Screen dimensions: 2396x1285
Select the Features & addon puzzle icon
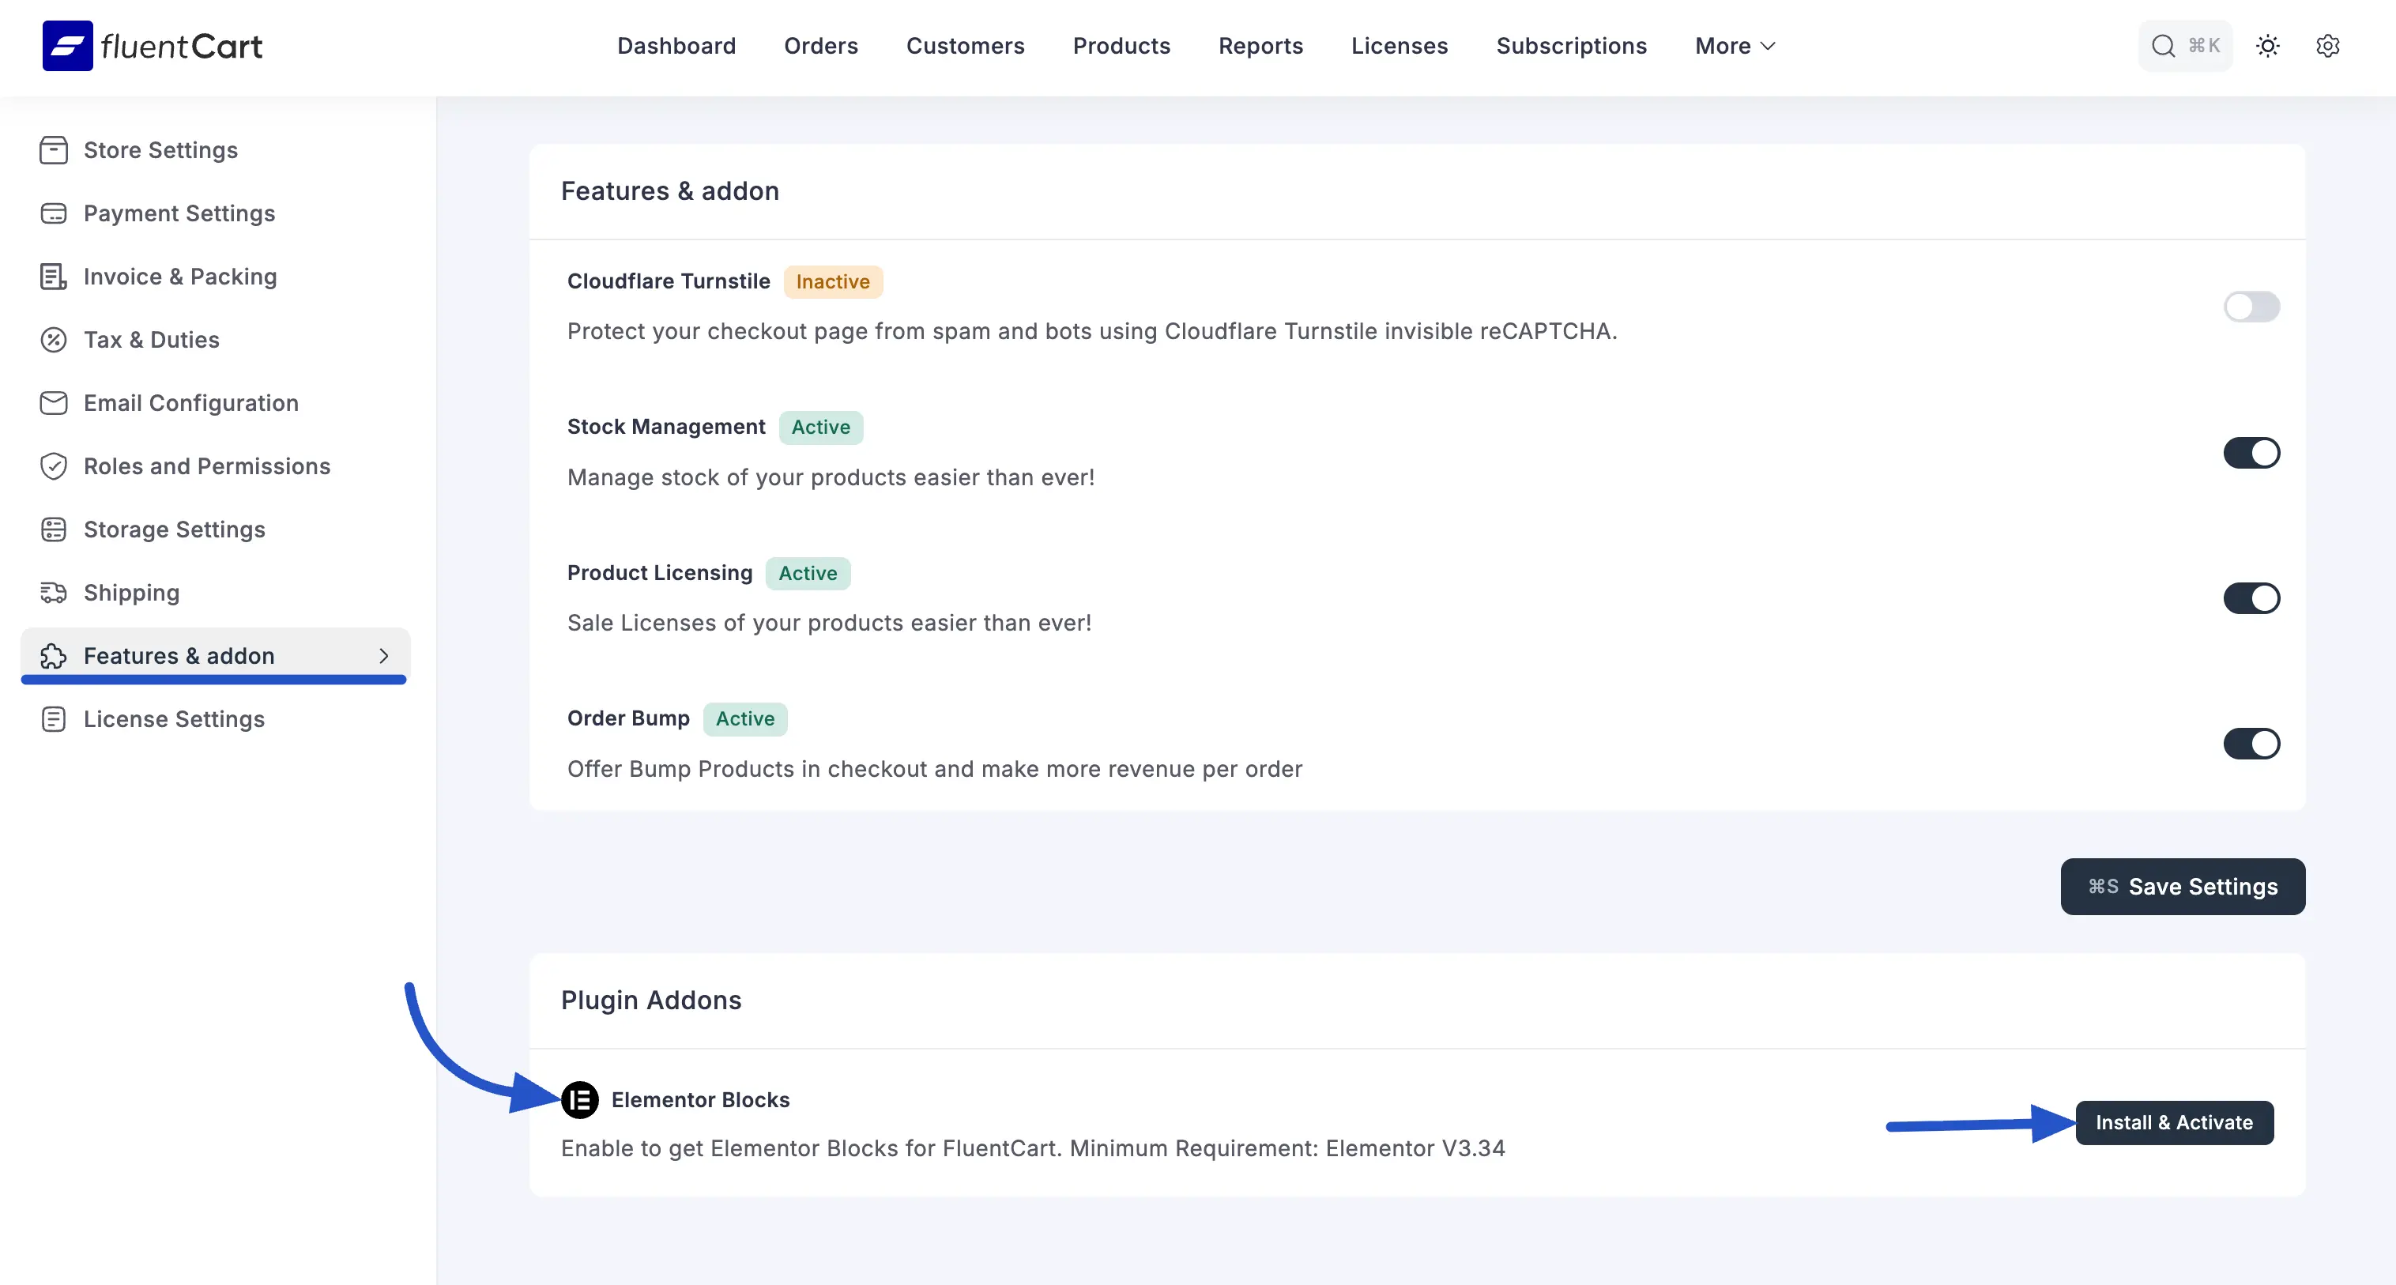click(x=53, y=655)
